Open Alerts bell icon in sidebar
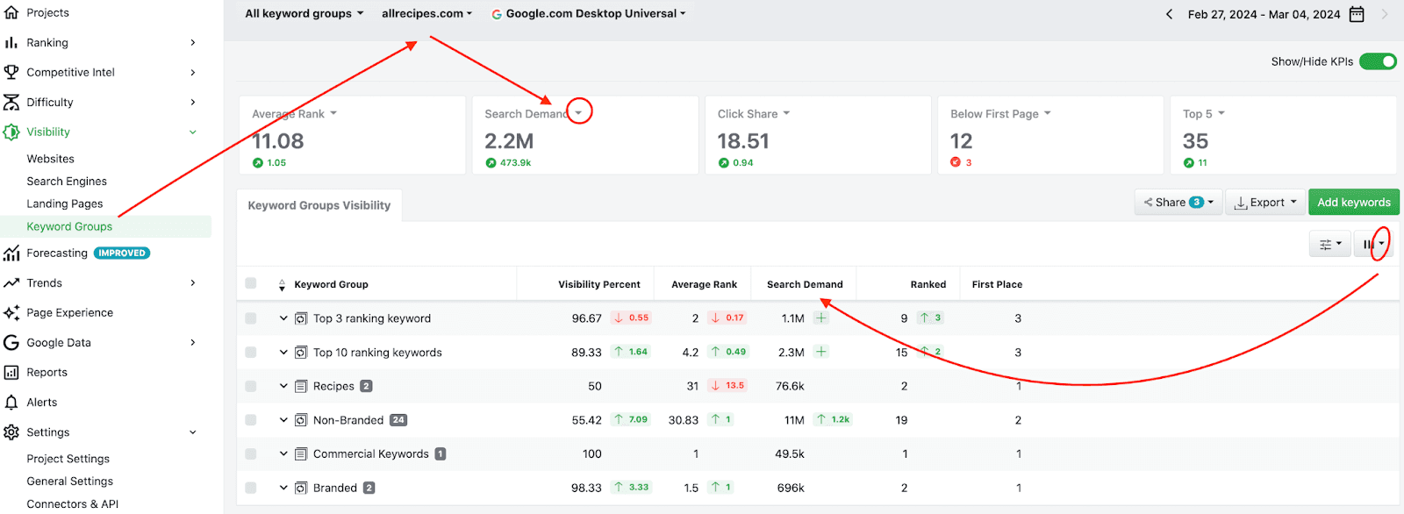Screen dimensions: 1404x514 point(11,403)
